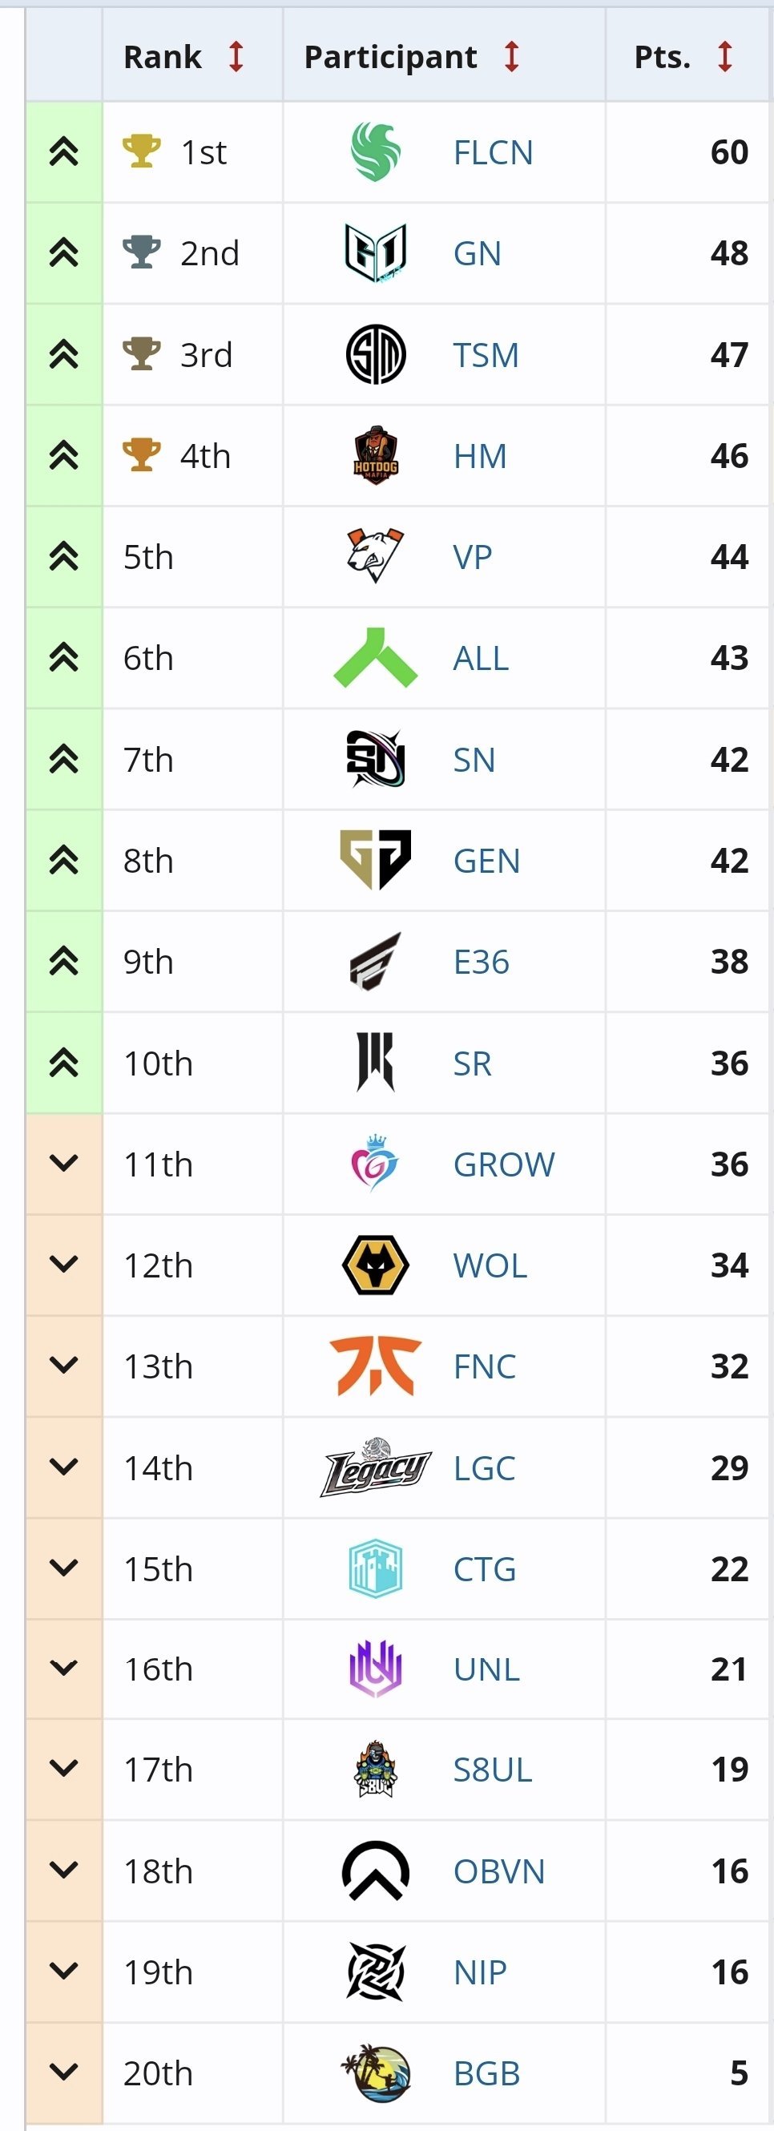Expand the 1st place FLCN double chevron

pyautogui.click(x=63, y=151)
